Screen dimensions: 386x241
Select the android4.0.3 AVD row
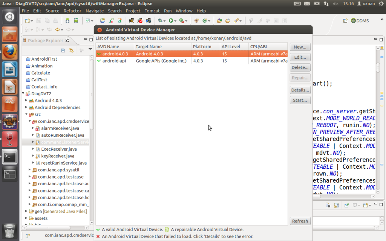pyautogui.click(x=191, y=53)
